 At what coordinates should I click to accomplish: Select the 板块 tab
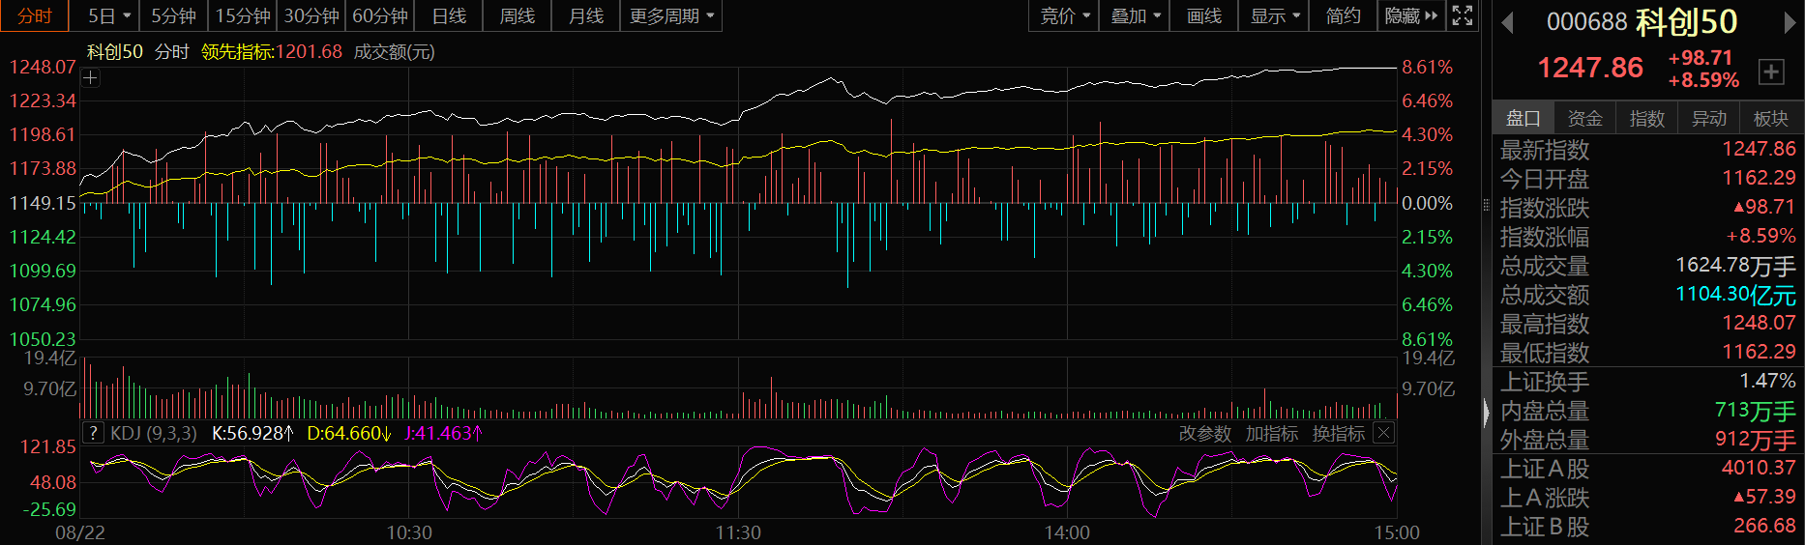click(x=1771, y=118)
